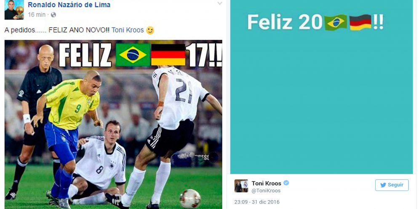Click the Twitter bird icon in Seguir
The height and width of the screenshot is (209, 419).
pyautogui.click(x=383, y=185)
